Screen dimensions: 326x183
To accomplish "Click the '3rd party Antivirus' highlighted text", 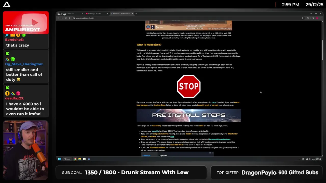I will [x=161, y=134].
